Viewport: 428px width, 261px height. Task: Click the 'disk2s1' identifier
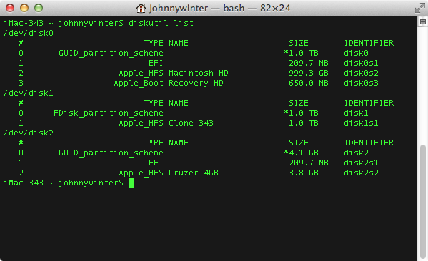(x=361, y=163)
